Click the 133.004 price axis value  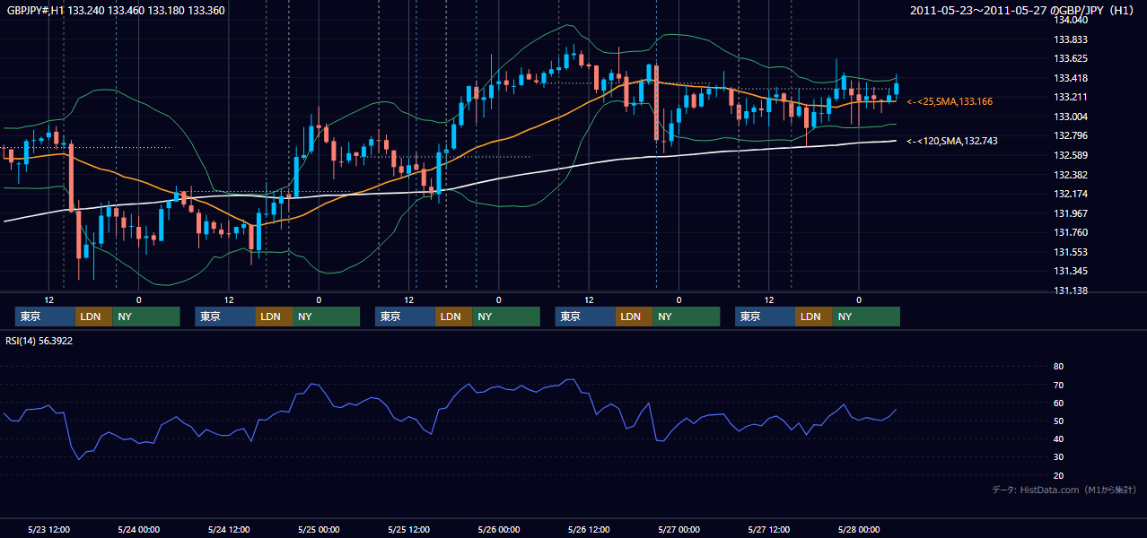click(x=1072, y=117)
